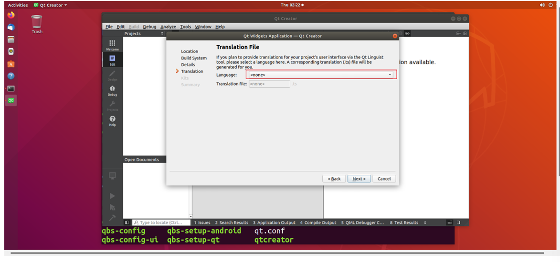Open the Help menu
560x262 pixels.
click(220, 27)
